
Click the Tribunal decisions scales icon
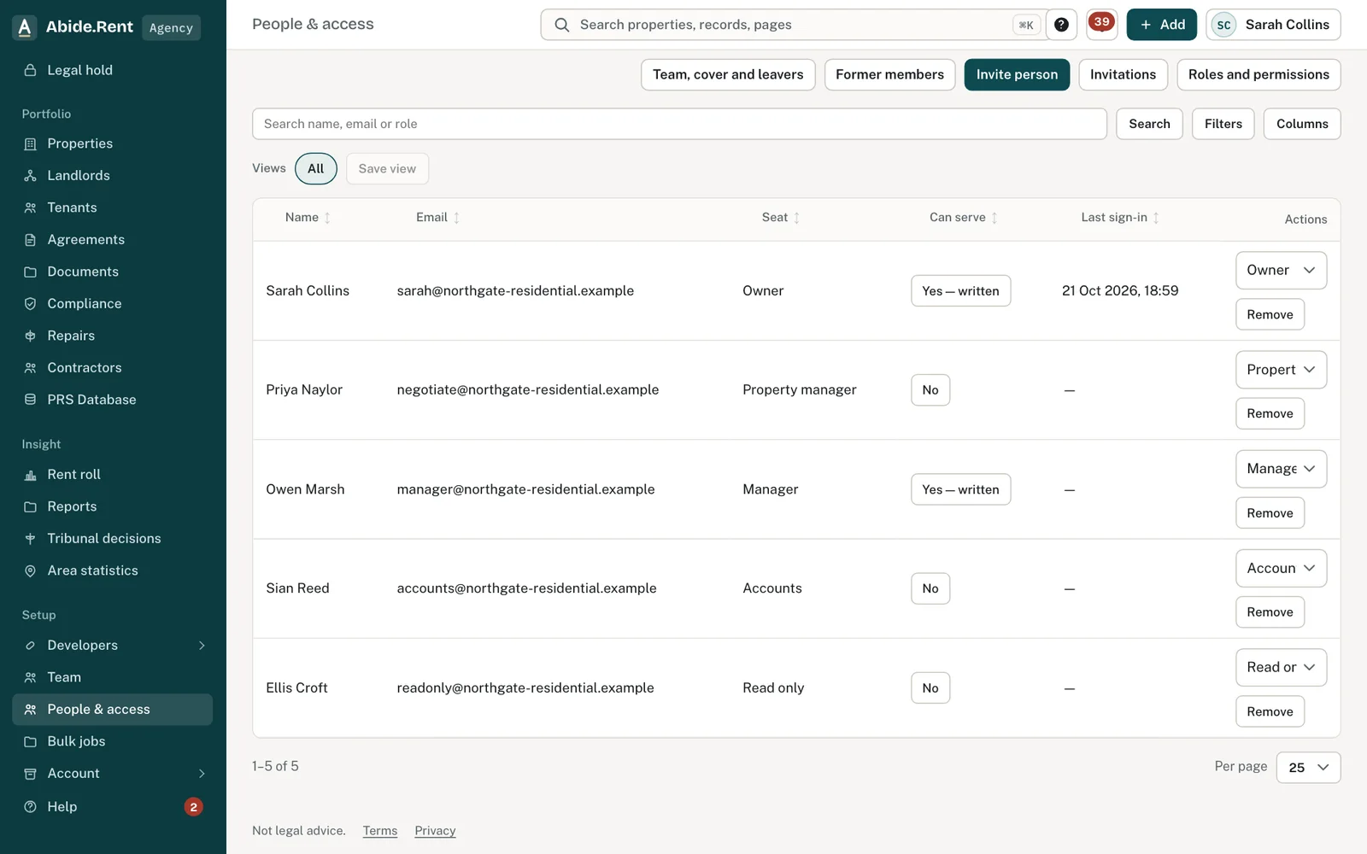point(31,539)
